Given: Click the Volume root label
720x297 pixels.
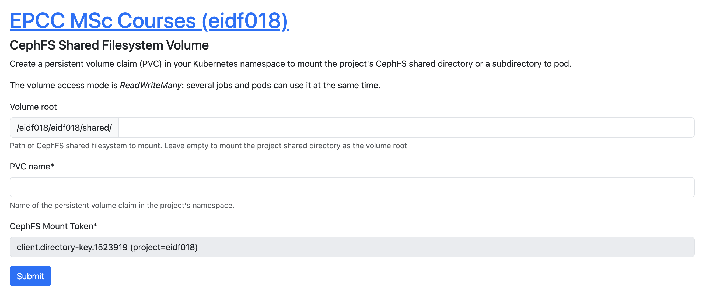Looking at the screenshot, I should [33, 107].
